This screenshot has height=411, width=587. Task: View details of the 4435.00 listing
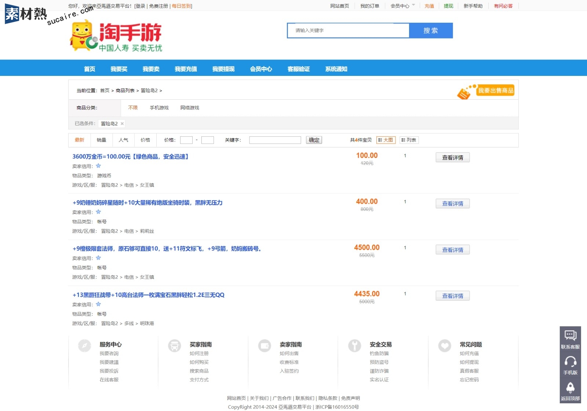(453, 296)
